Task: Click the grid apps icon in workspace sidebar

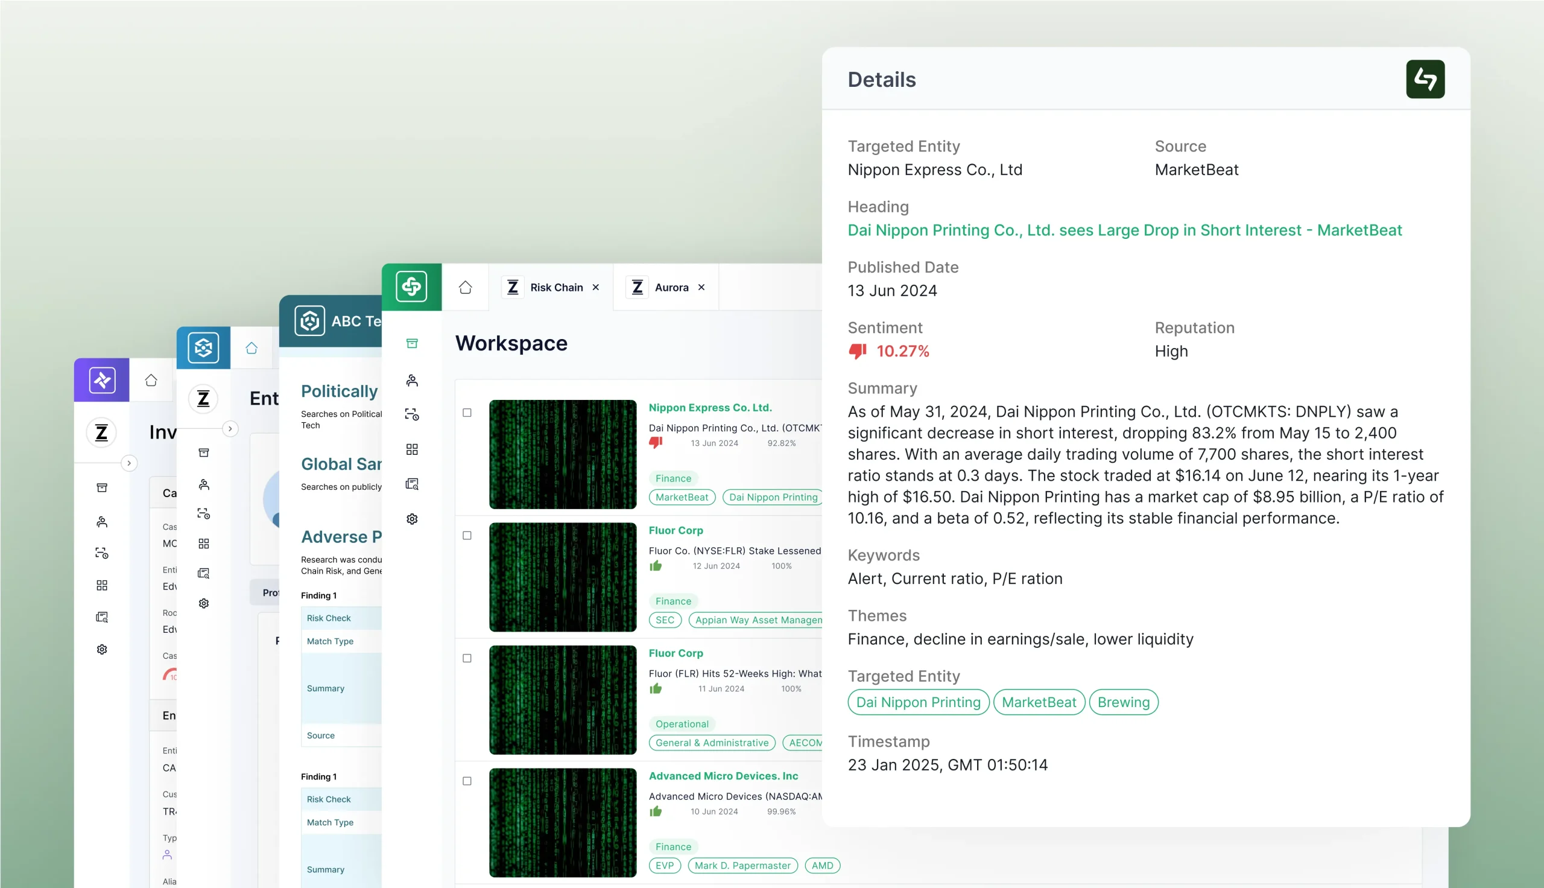Action: tap(412, 449)
